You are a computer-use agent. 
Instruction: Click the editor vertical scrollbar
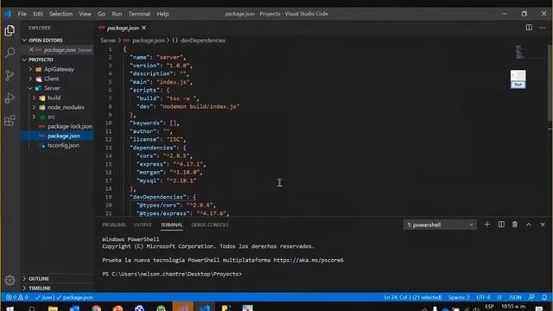[550, 83]
